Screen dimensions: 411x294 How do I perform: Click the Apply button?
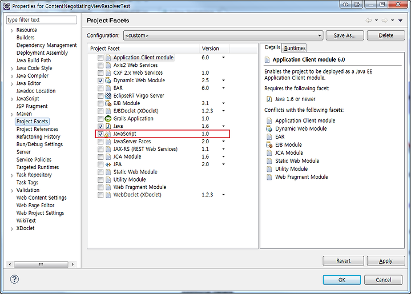(385, 261)
